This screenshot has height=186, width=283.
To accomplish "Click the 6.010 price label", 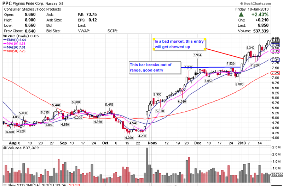I will [182, 101].
